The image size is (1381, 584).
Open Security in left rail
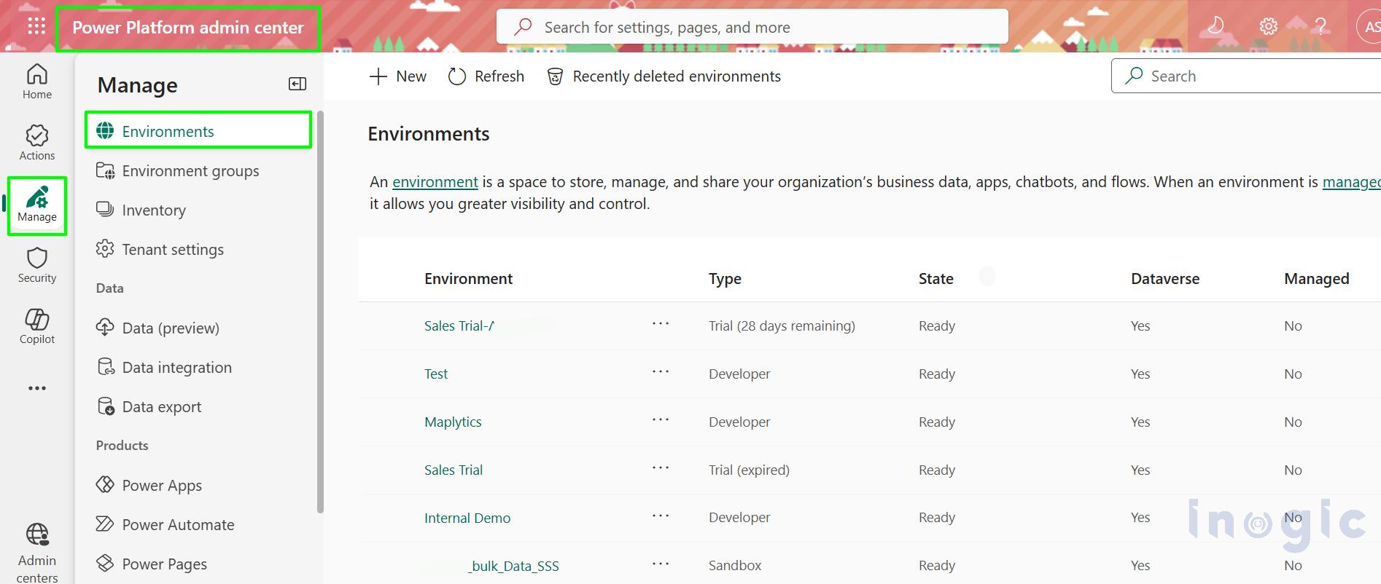[x=37, y=265]
